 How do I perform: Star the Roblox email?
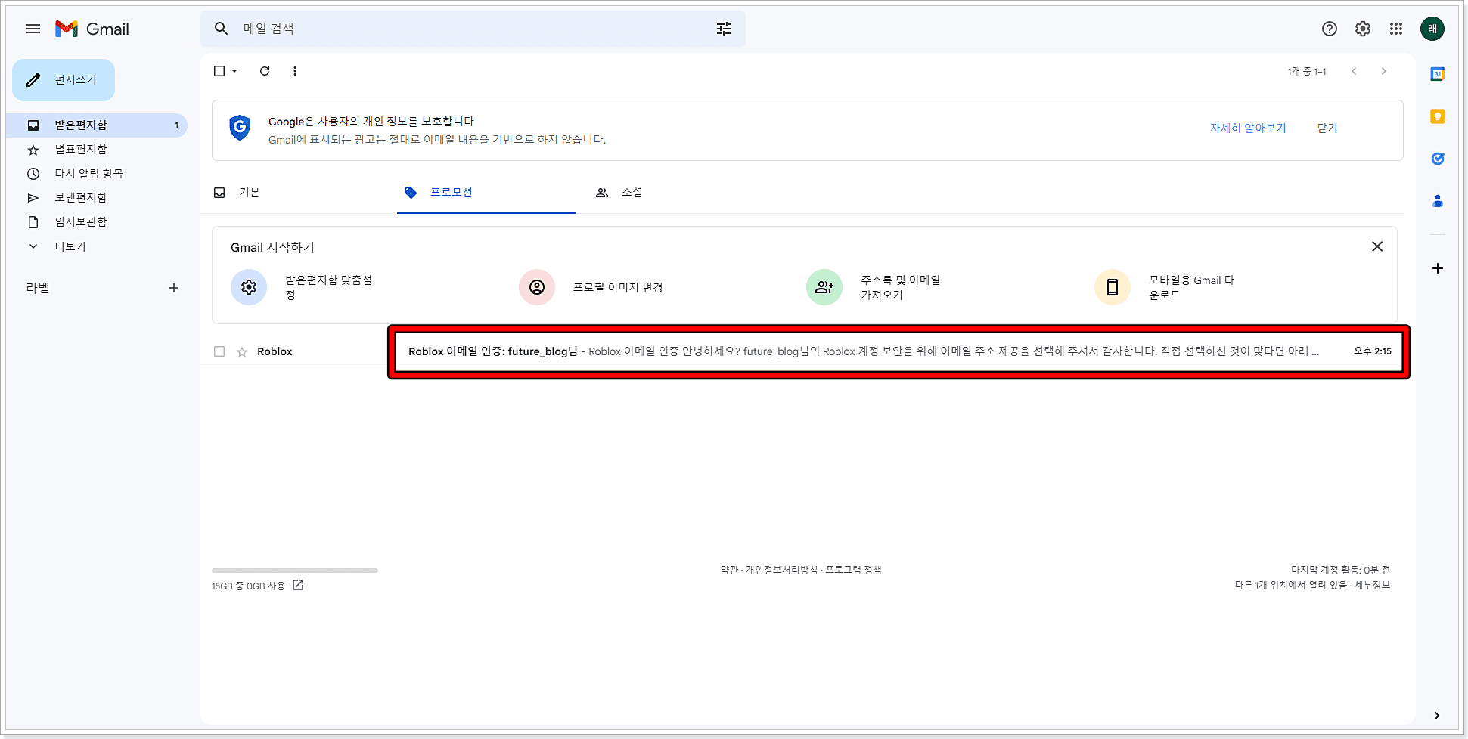[x=242, y=351]
